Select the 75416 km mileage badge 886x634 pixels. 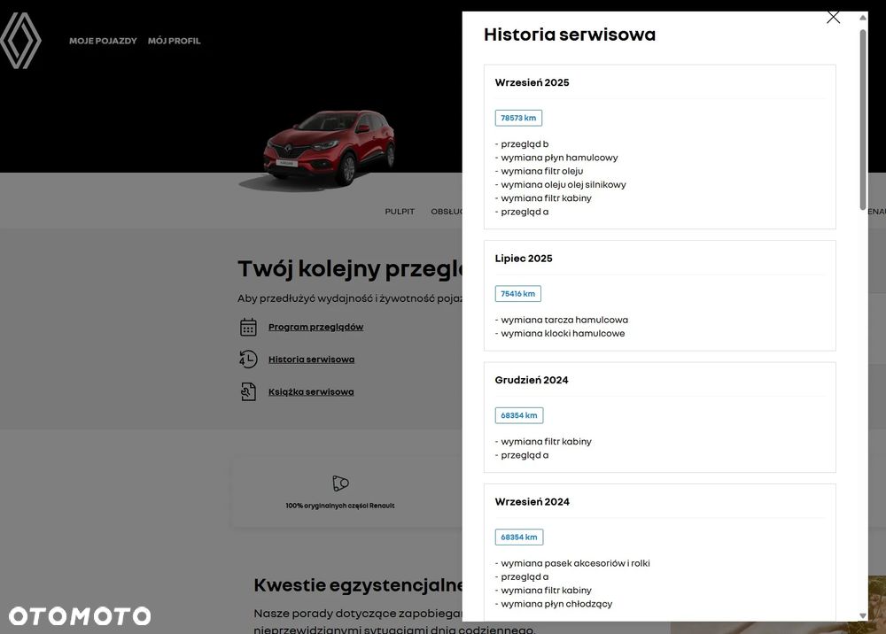coord(517,294)
